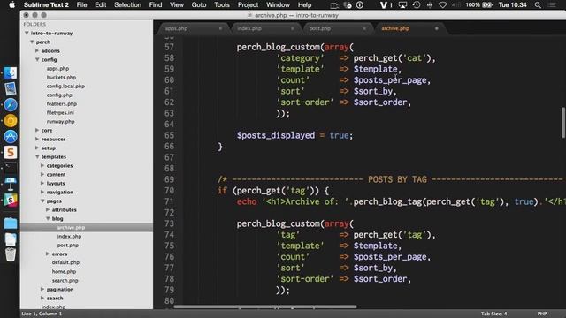This screenshot has width=566, height=318.
Task: Collapse the blog folder
Action: pos(48,218)
